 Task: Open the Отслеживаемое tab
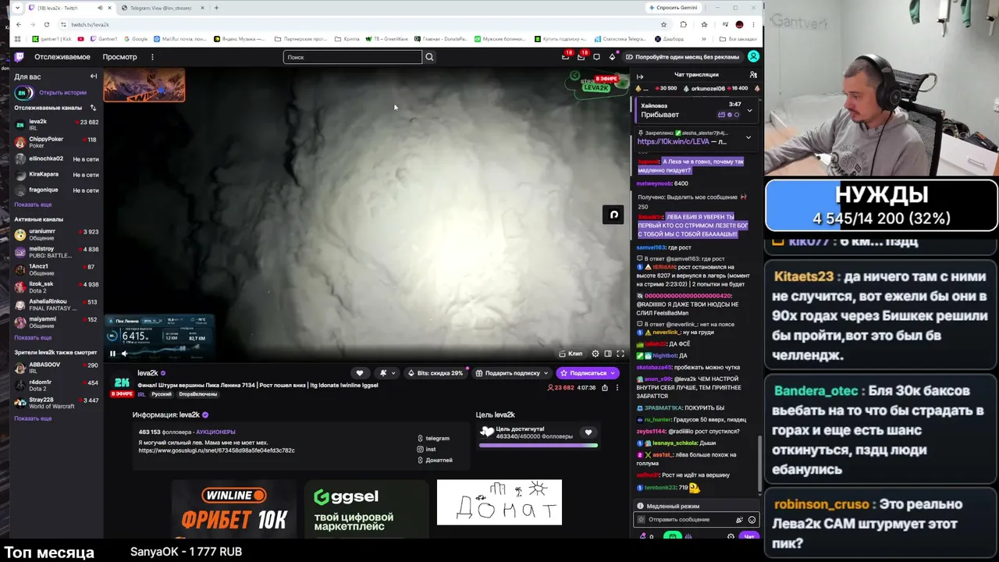tap(62, 57)
